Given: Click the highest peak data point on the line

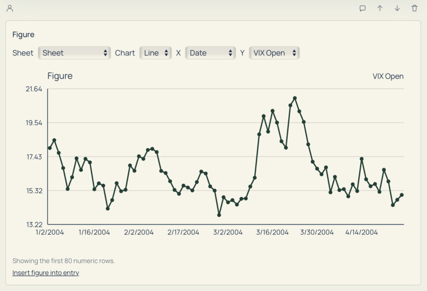Looking at the screenshot, I should [295, 98].
